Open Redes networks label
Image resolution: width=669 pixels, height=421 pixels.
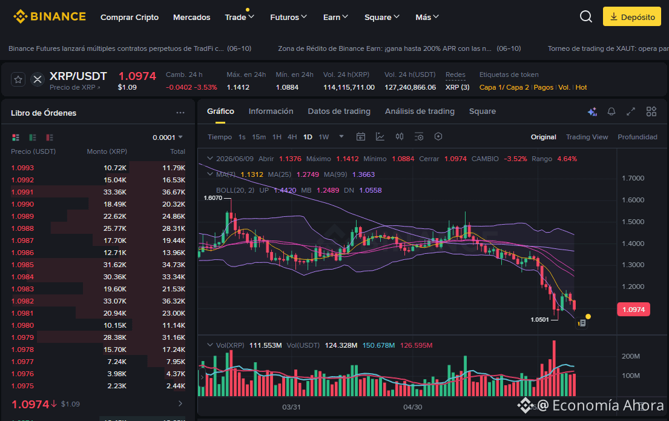click(x=455, y=75)
